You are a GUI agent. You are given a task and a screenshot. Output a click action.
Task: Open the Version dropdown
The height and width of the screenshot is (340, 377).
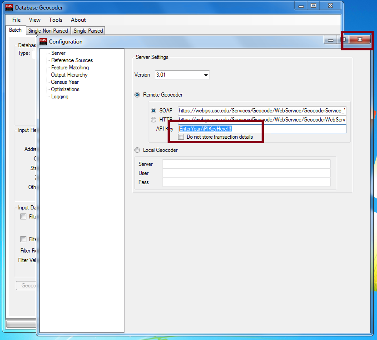pos(206,75)
